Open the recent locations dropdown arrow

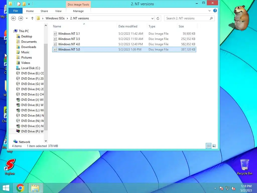click(x=27, y=18)
